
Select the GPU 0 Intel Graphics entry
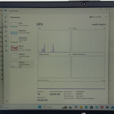pos(22,64)
